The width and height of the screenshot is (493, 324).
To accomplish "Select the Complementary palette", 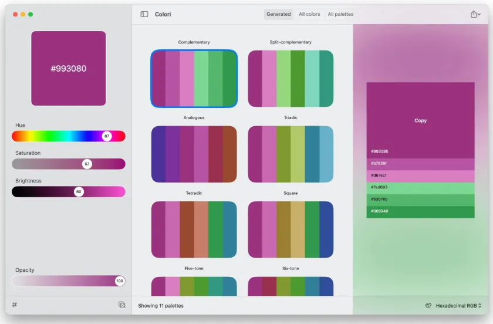I will (194, 79).
